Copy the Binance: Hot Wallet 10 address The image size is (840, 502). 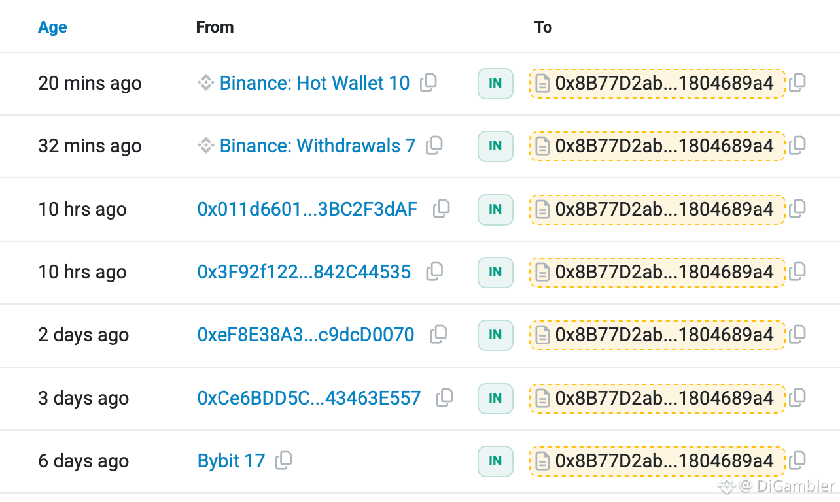[x=429, y=83]
